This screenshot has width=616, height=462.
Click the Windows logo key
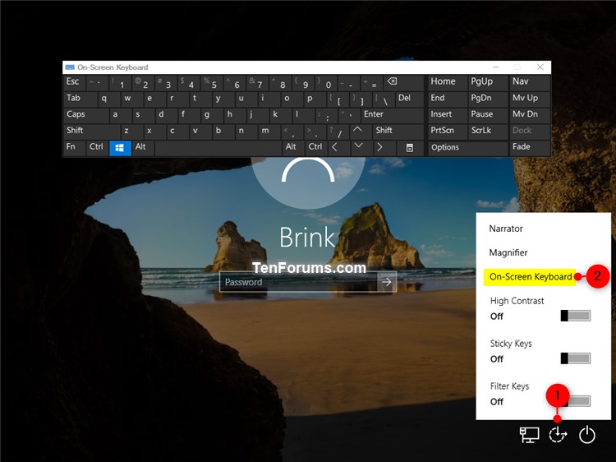pyautogui.click(x=120, y=148)
